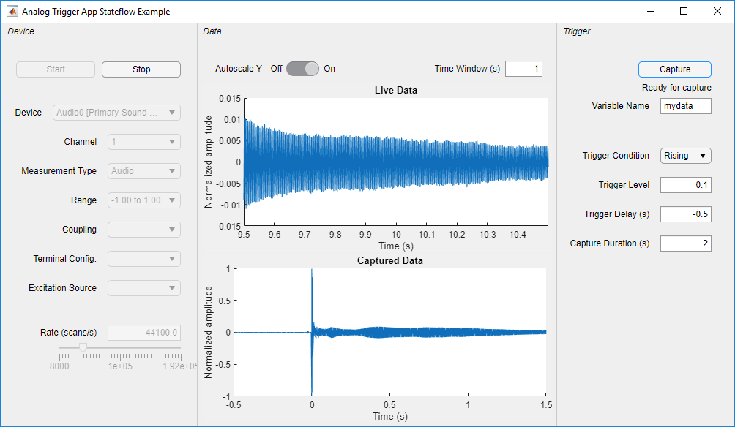Click the disabled Start button
735x427 pixels.
coord(55,69)
